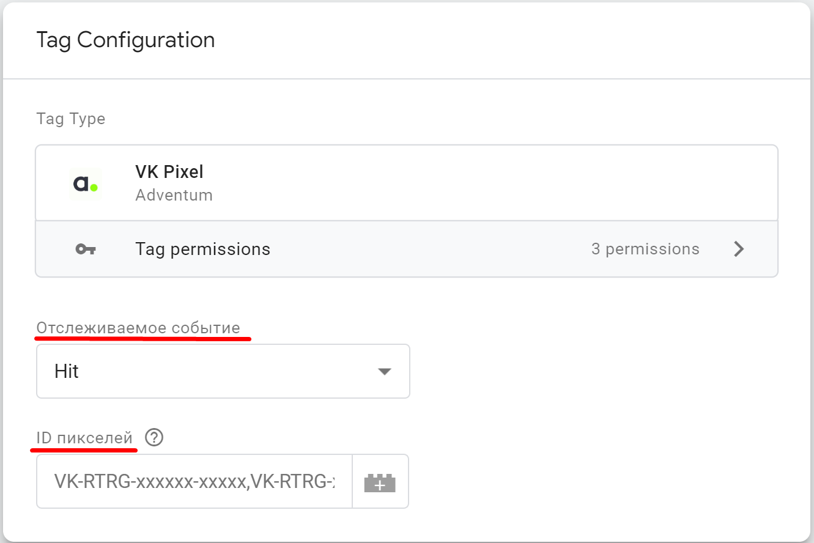Click empty area of VK Pixel card

click(489, 183)
